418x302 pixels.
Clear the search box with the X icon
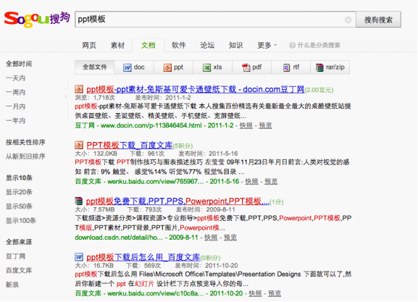[x=348, y=20]
